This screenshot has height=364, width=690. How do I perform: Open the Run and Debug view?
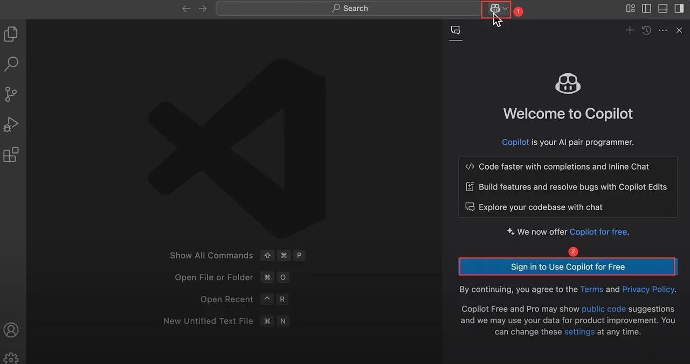click(11, 125)
